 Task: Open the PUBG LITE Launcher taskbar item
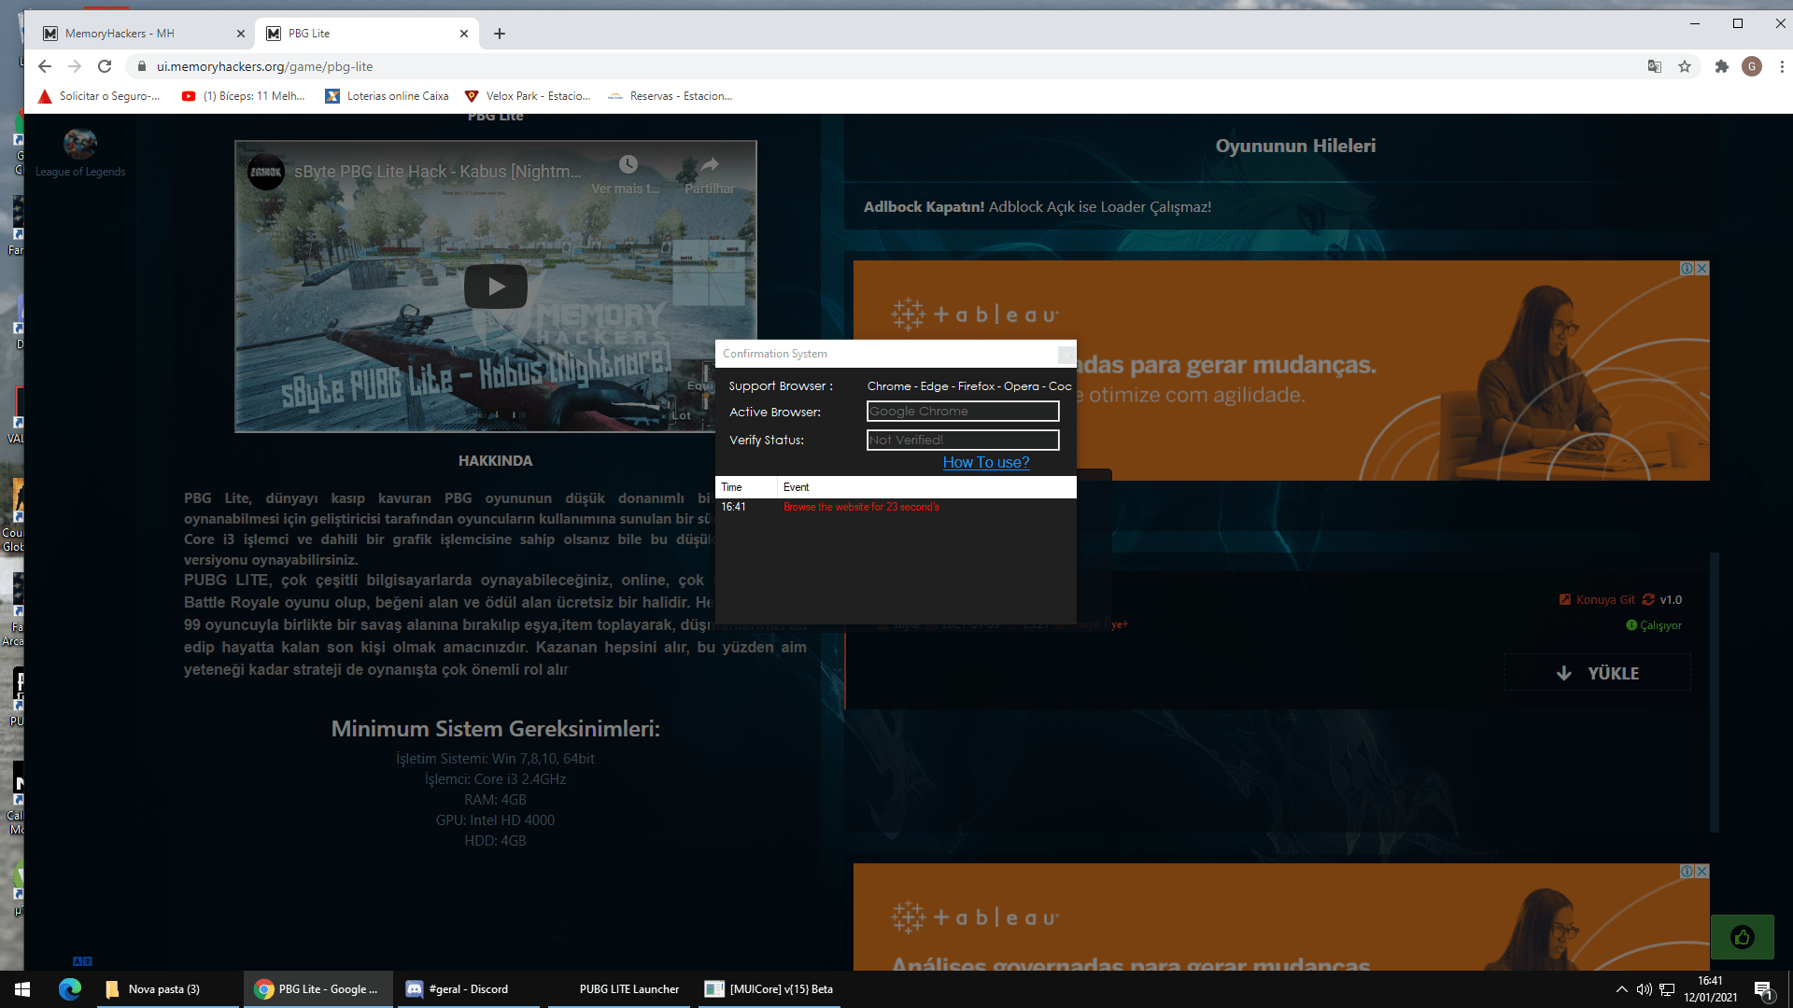coord(619,989)
